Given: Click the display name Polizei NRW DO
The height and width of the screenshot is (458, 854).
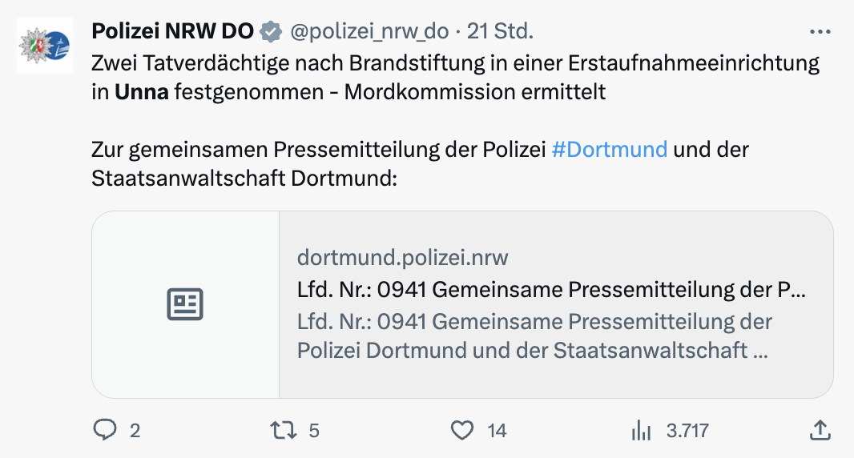Looking at the screenshot, I should click(x=172, y=32).
